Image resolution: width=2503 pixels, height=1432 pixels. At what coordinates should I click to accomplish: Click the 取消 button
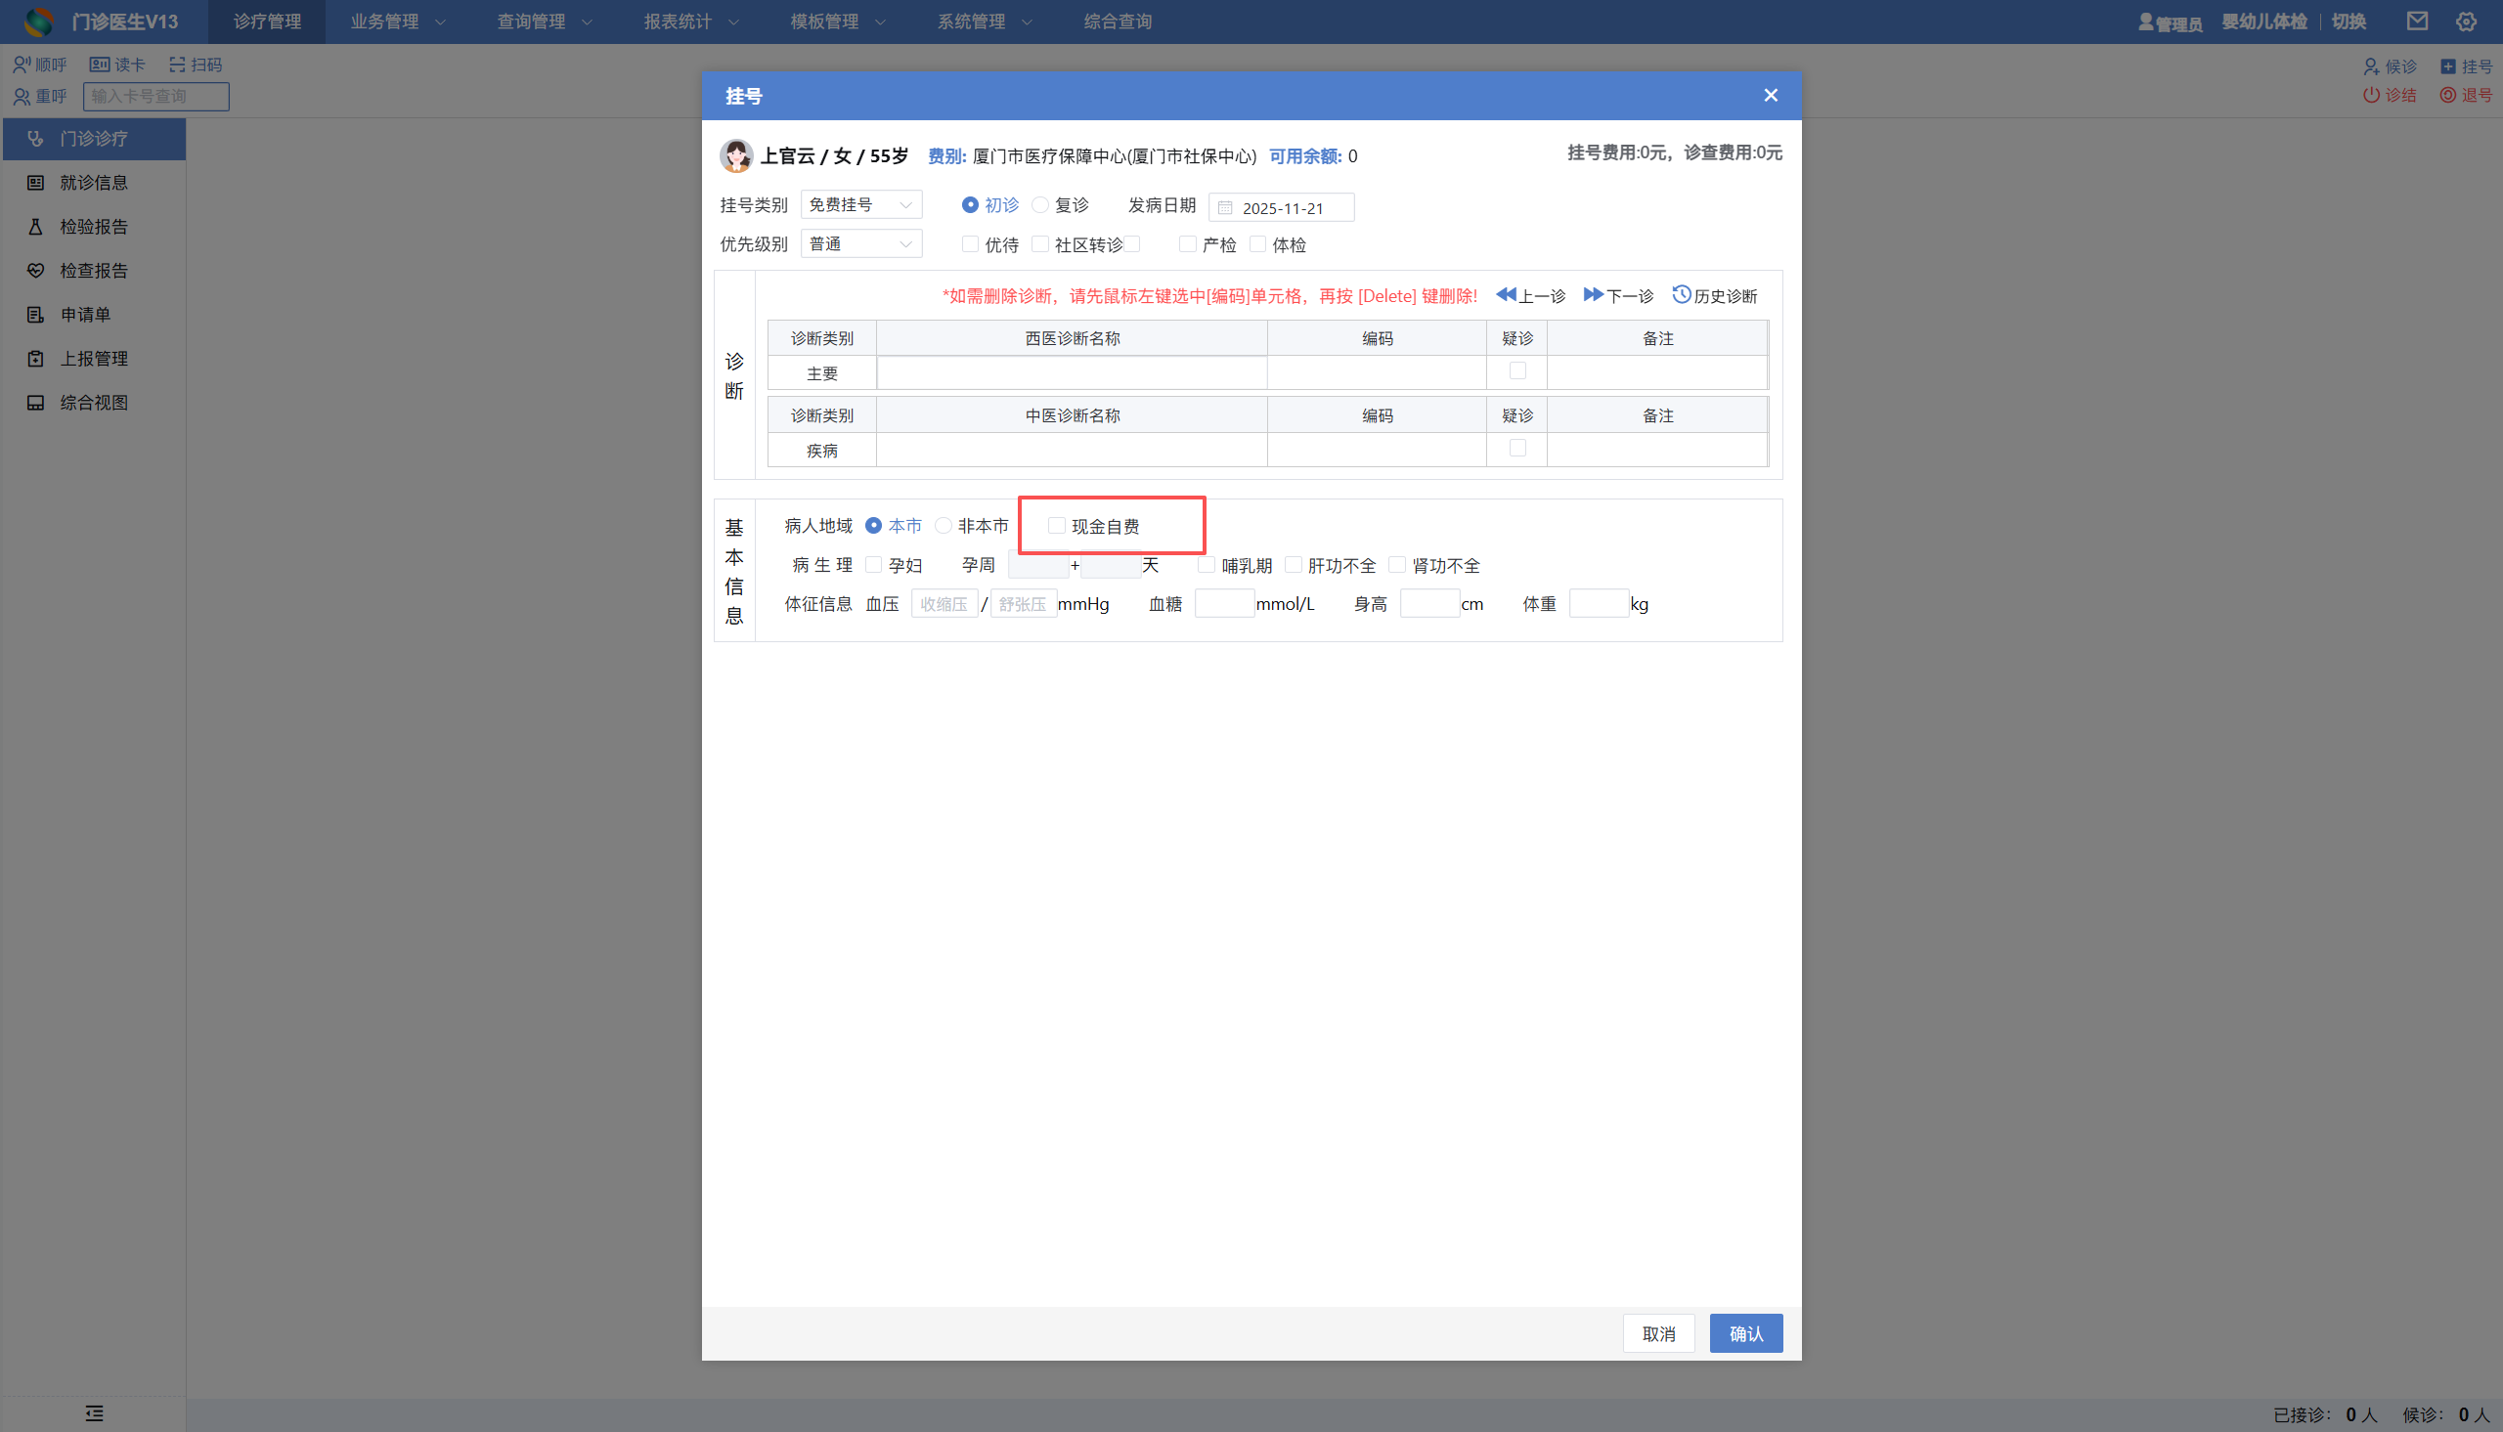point(1658,1333)
